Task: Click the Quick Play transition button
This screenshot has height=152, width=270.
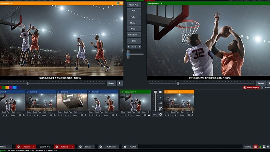Action: pos(134,5)
